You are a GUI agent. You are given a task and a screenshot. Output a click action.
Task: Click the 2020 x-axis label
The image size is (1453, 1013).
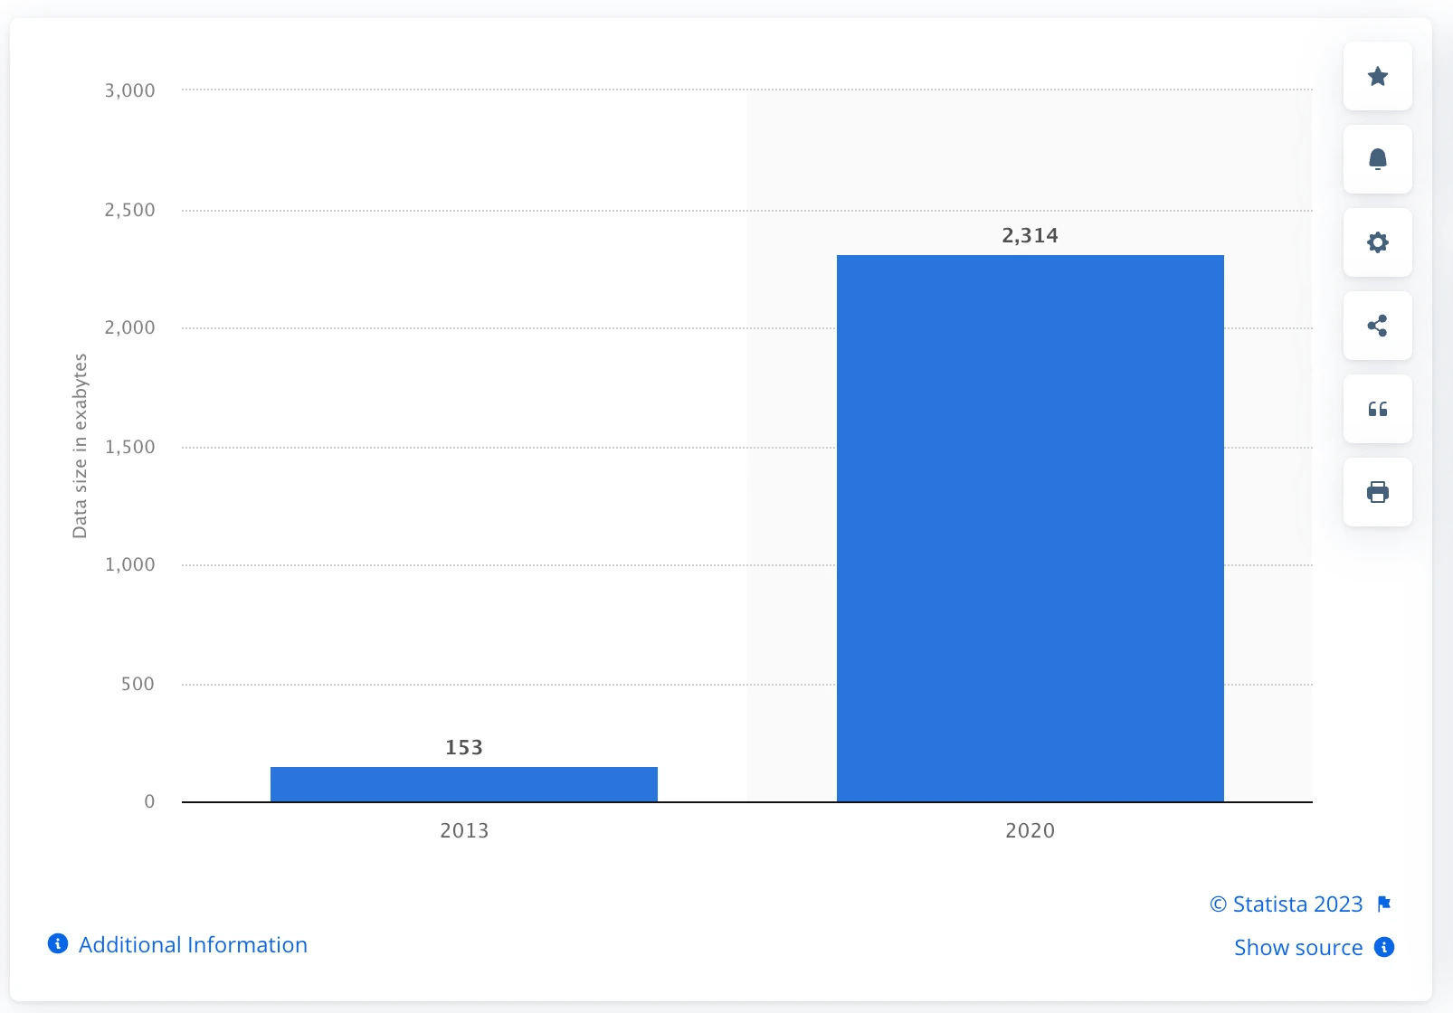(x=1030, y=830)
